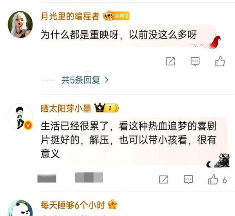Open username 晒太阳芽小墨
The height and width of the screenshot is (216, 235).
pyautogui.click(x=66, y=108)
